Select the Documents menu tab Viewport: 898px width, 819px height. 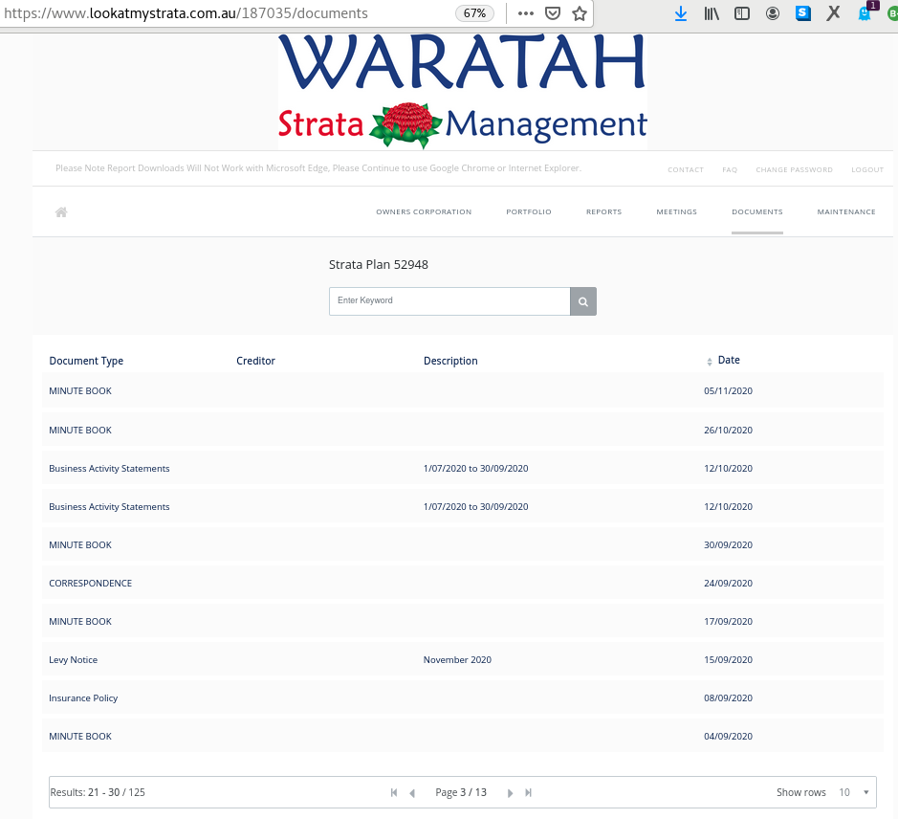coord(757,212)
